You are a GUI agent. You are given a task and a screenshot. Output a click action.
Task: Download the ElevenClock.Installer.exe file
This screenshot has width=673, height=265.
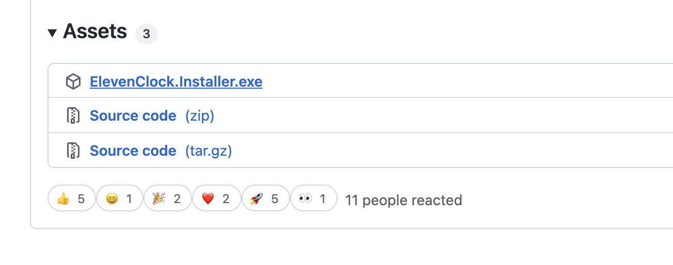coord(176,81)
